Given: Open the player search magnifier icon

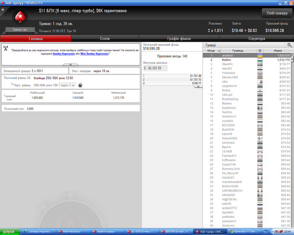Looking at the screenshot, I should pos(289,45).
